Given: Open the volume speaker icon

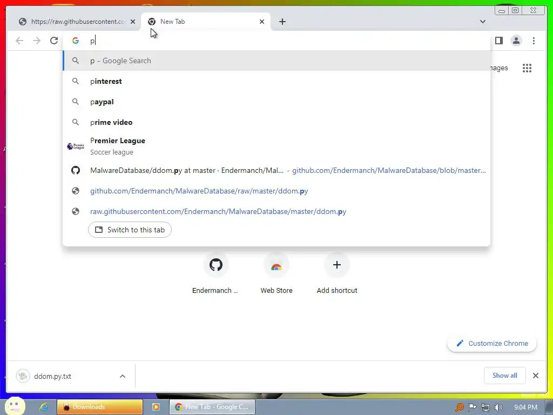Looking at the screenshot, I should pos(498,407).
